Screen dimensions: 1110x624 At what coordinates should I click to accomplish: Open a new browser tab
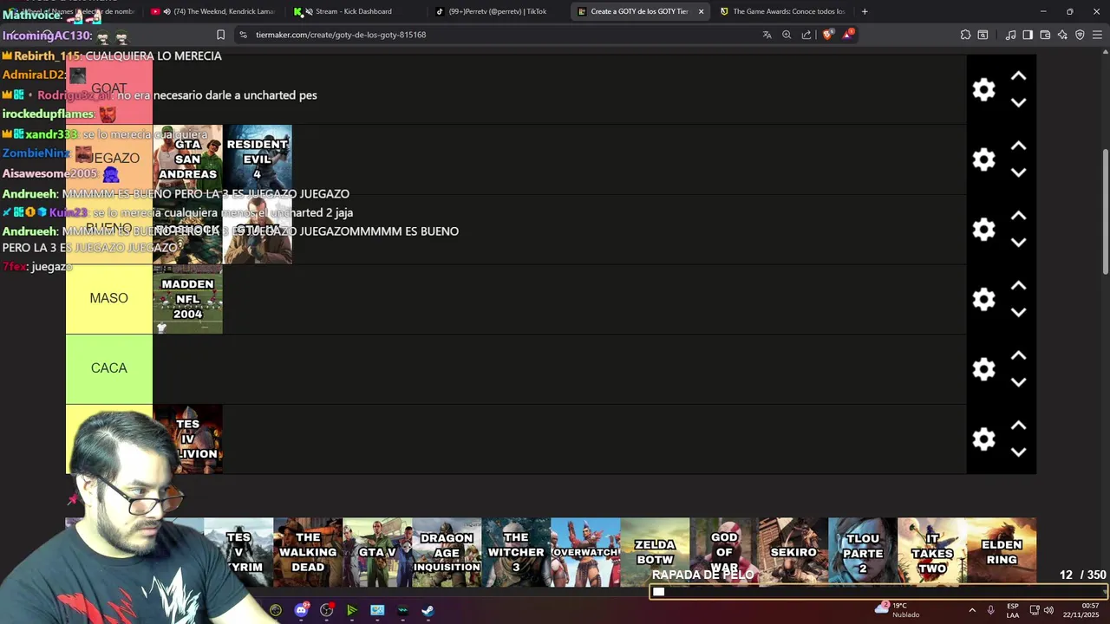pyautogui.click(x=865, y=11)
